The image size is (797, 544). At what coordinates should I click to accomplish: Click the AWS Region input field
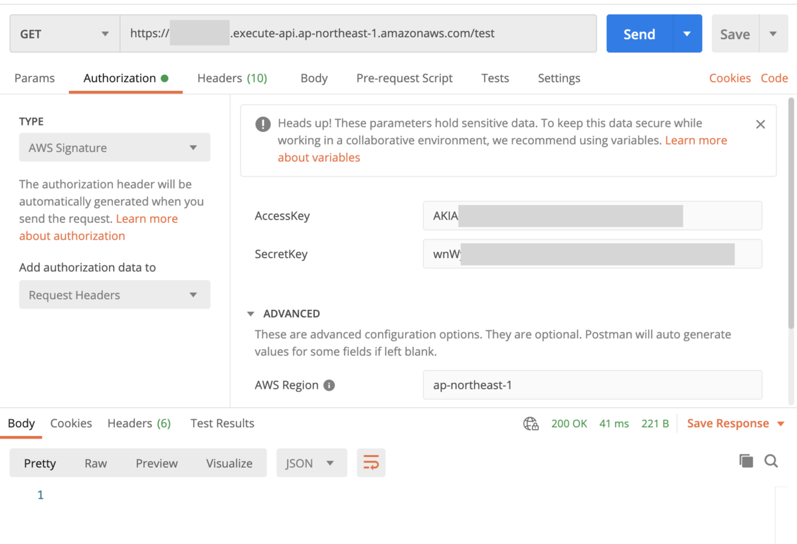coord(592,385)
